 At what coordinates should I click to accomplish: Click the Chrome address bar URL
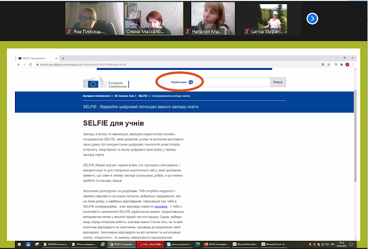pyautogui.click(x=83, y=65)
